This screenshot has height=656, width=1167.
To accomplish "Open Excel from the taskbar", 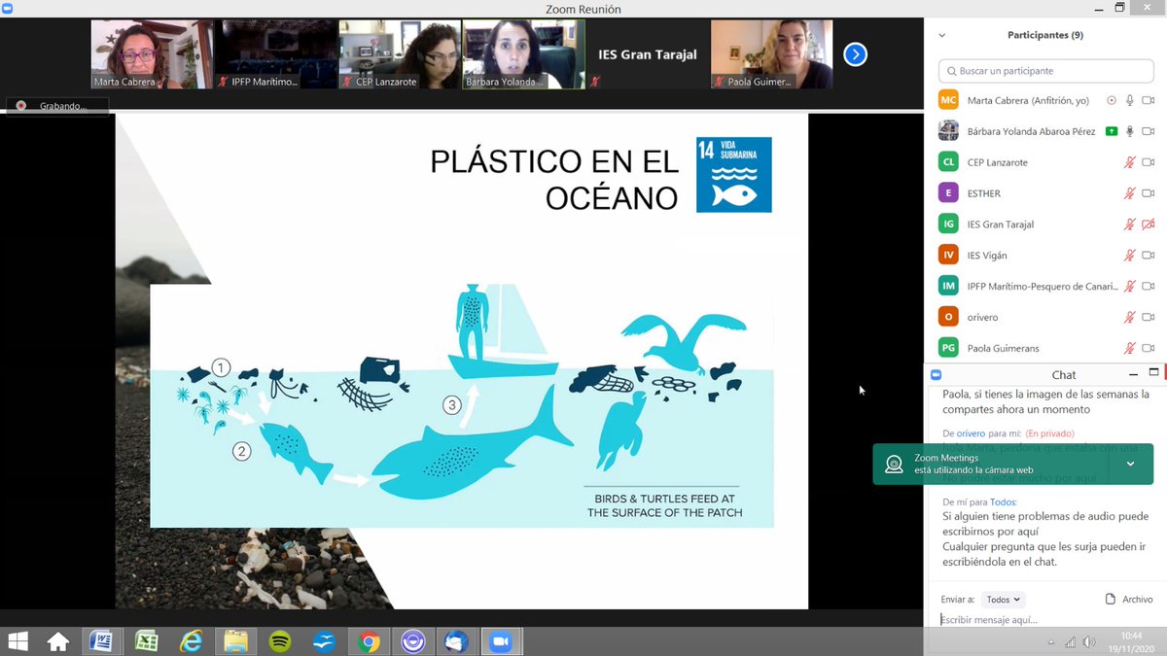I will tap(146, 641).
